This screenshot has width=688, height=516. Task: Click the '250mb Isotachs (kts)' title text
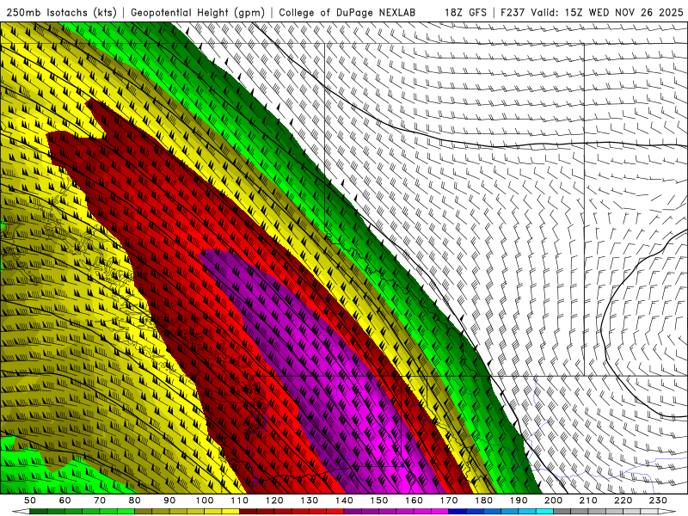pos(61,13)
